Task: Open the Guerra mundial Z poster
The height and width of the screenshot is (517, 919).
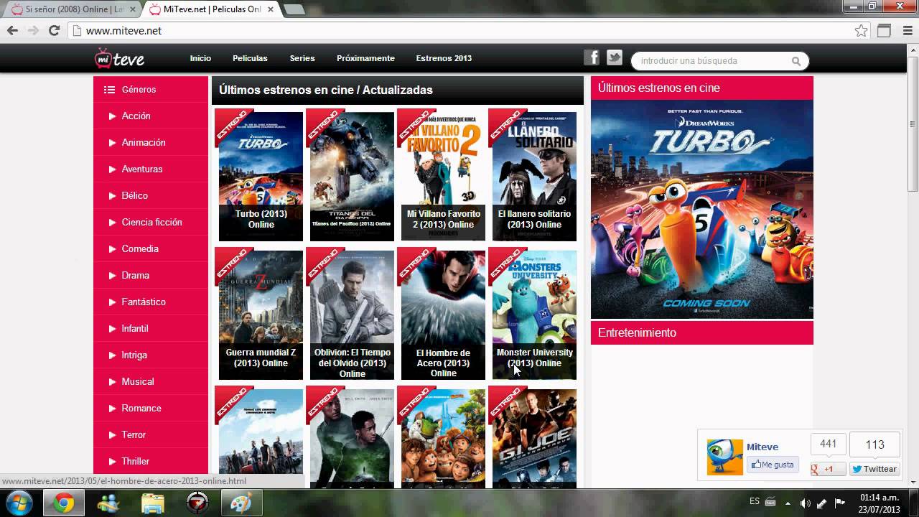Action: coord(261,315)
